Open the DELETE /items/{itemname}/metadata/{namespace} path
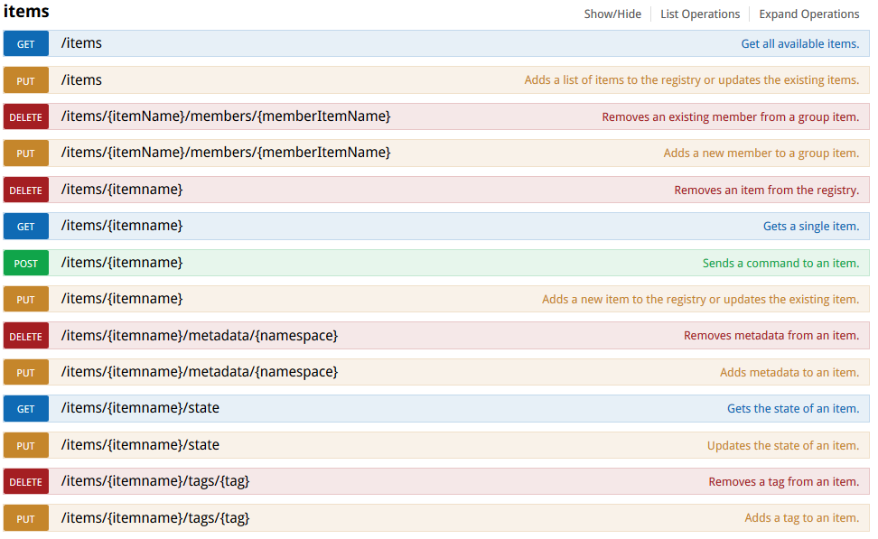The image size is (878, 539). 199,336
